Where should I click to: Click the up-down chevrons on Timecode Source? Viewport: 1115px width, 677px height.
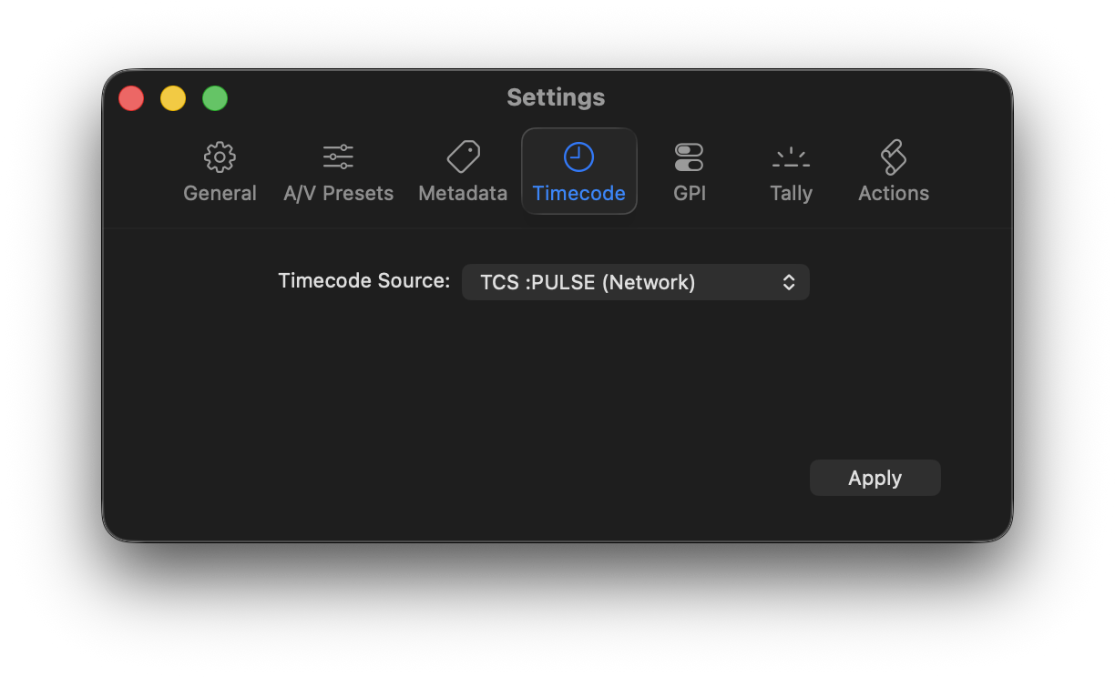pos(789,282)
